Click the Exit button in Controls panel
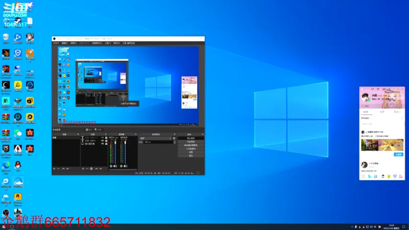 point(191,156)
